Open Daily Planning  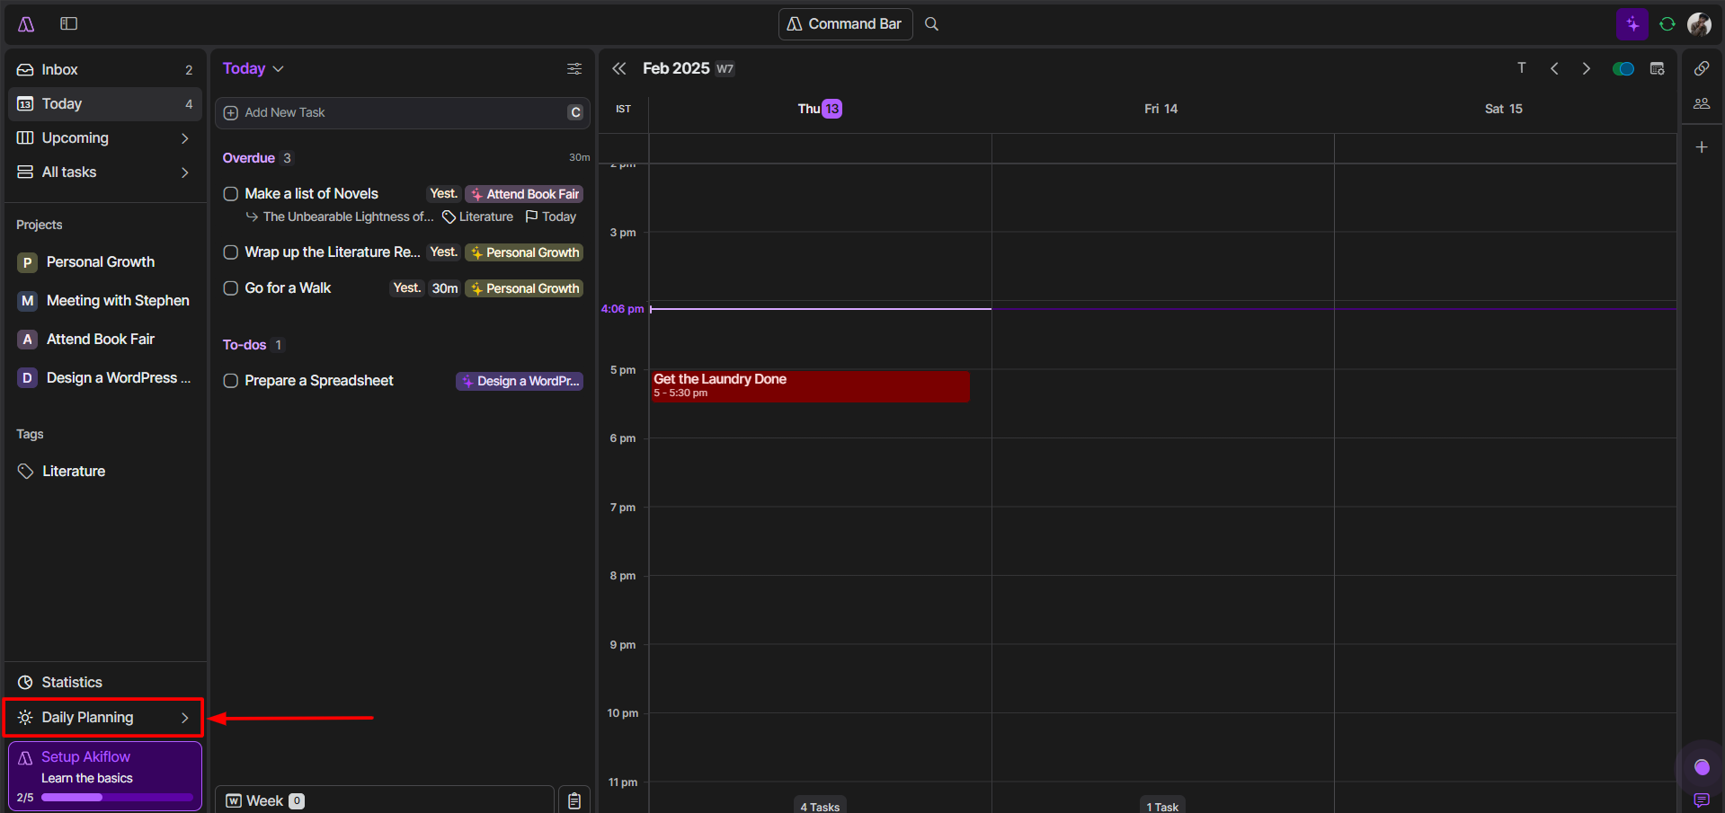pyautogui.click(x=105, y=718)
